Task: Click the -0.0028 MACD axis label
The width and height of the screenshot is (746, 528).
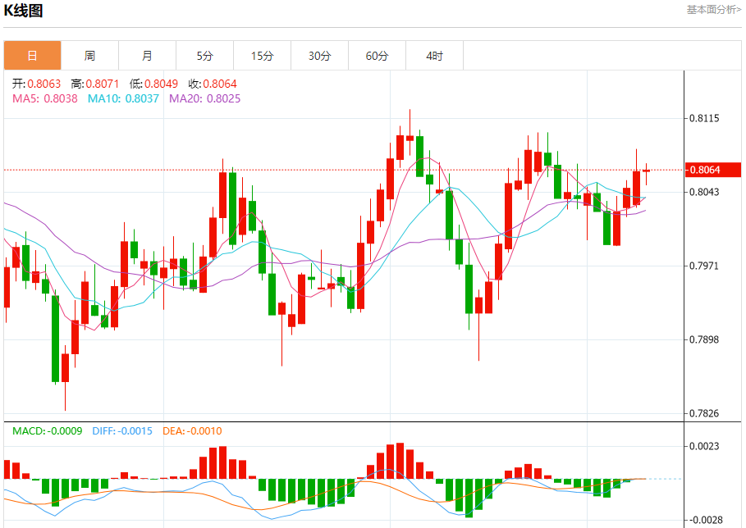Action: point(704,520)
